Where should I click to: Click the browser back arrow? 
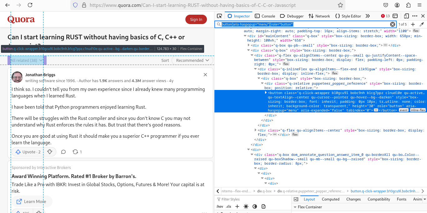pyautogui.click(x=8, y=5)
